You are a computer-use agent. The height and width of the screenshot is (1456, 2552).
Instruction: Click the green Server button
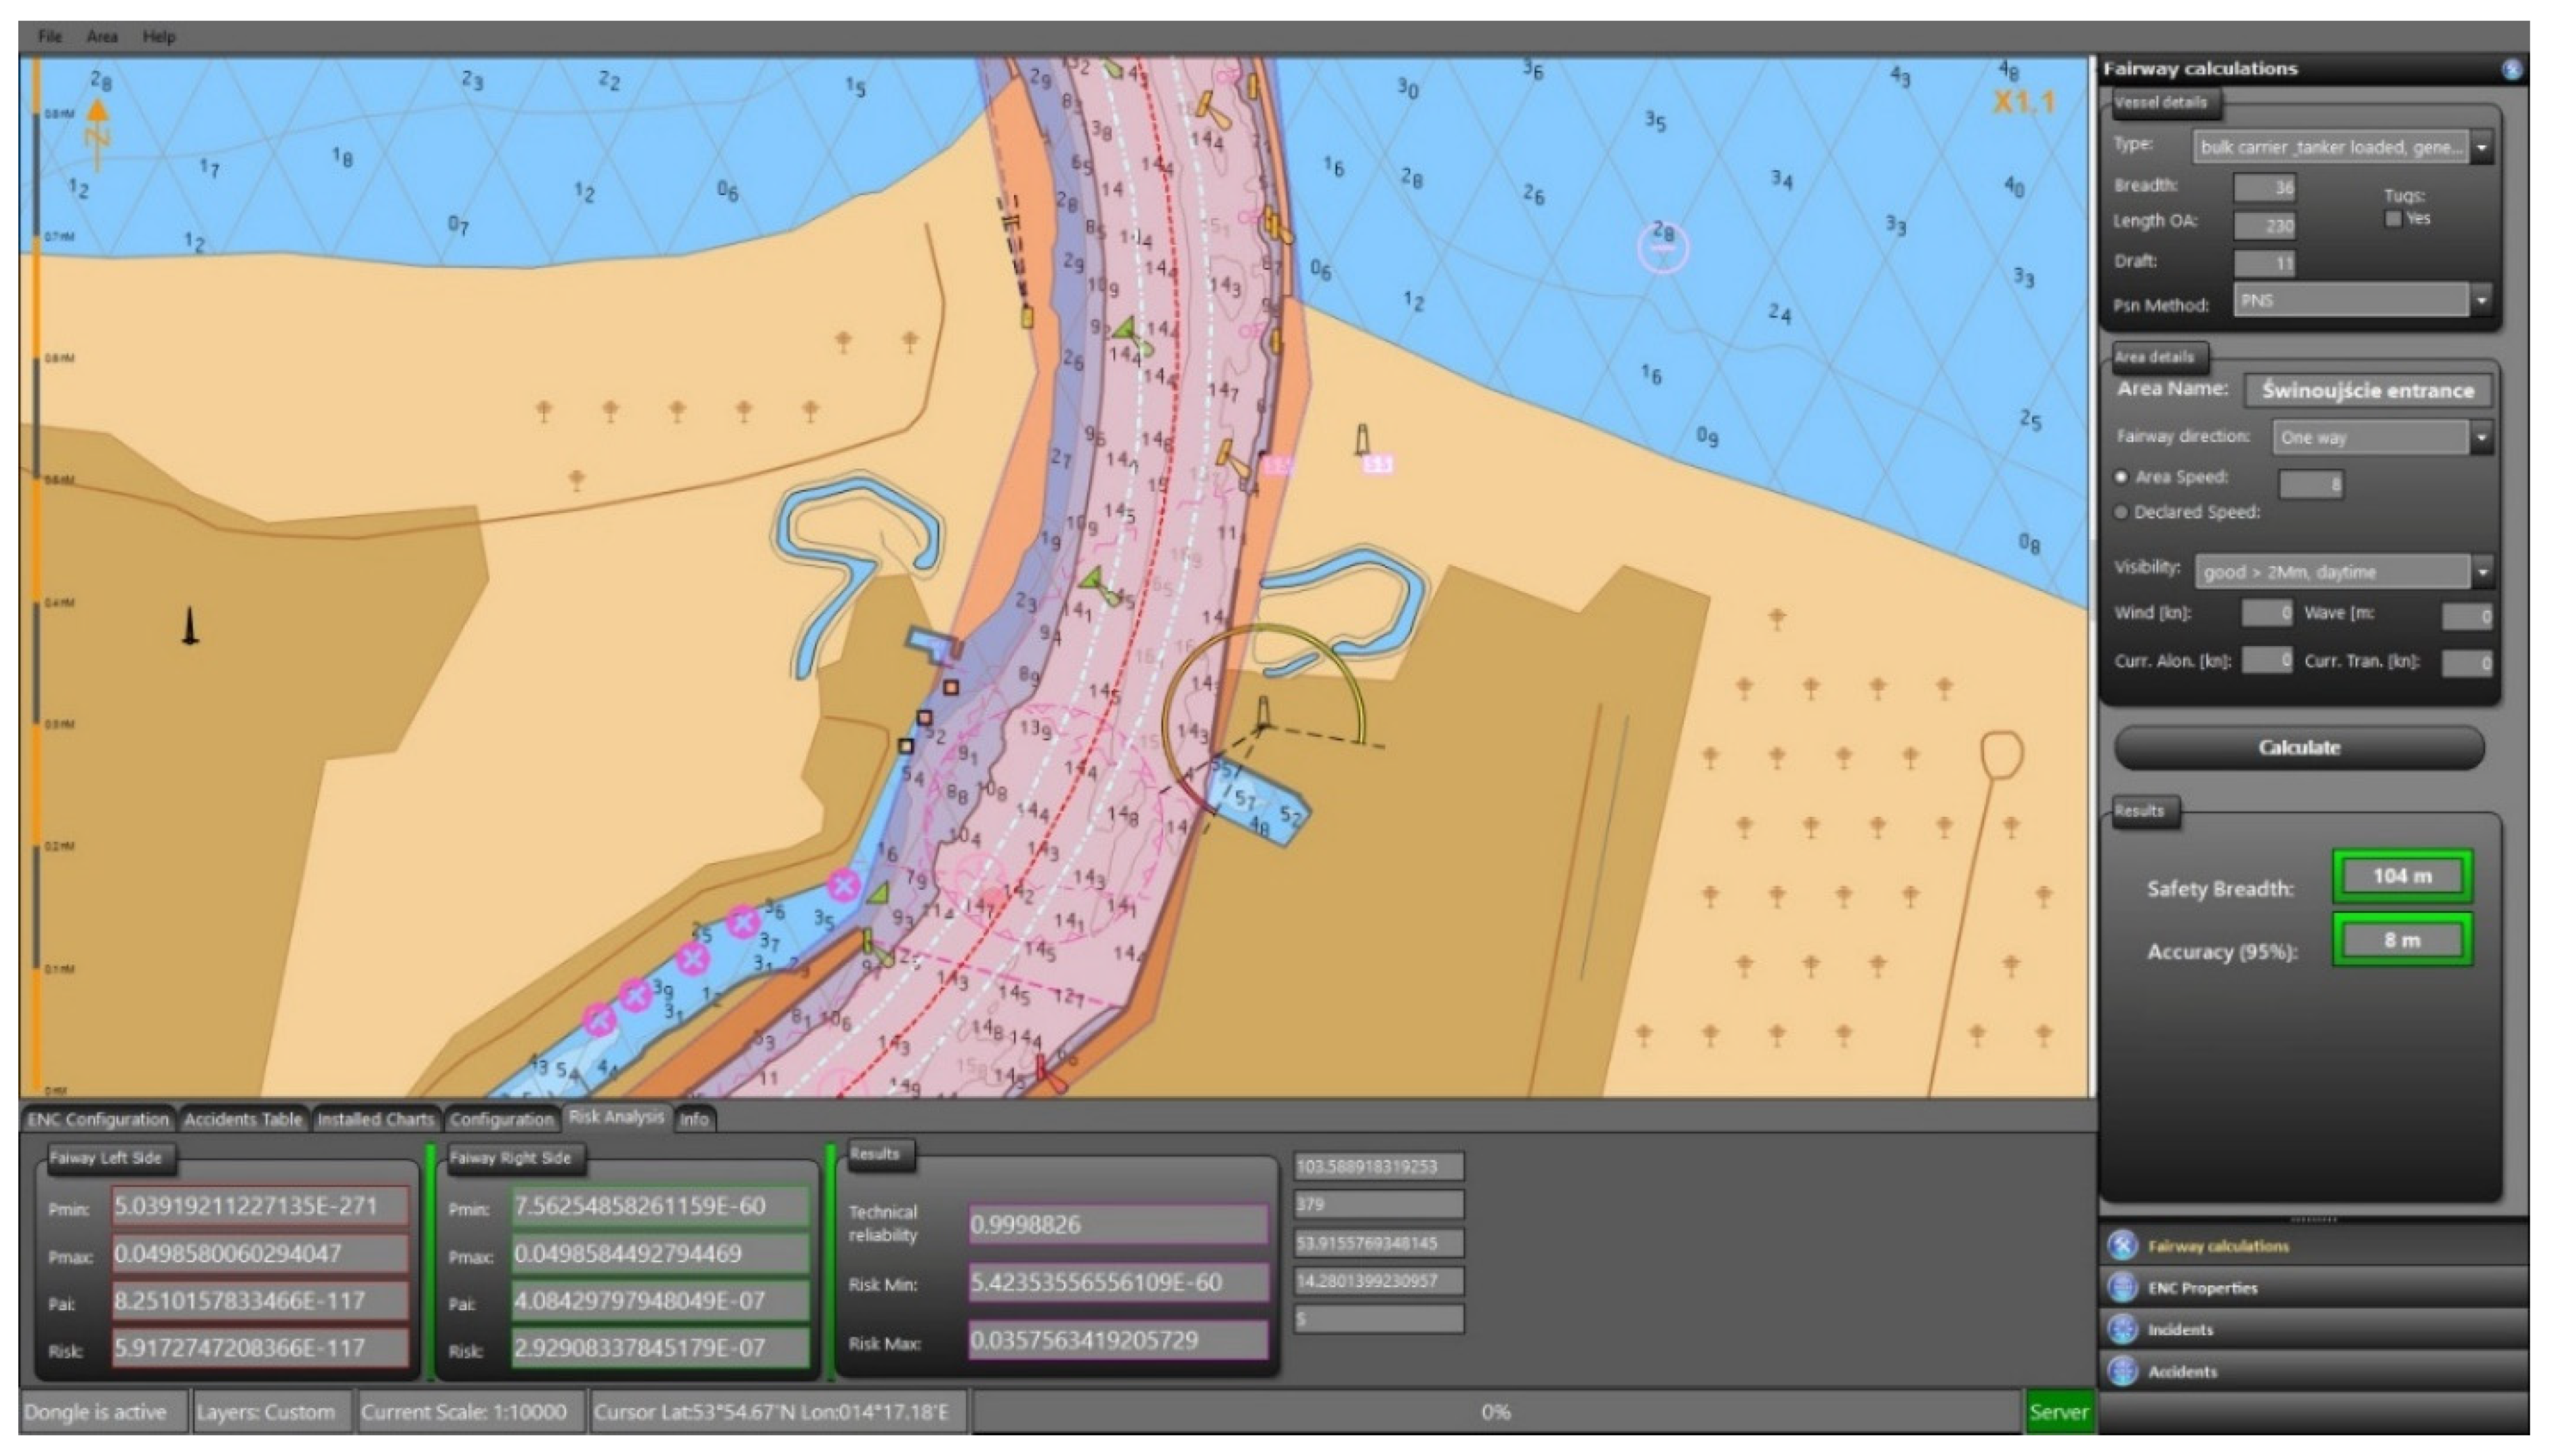pos(2058,1412)
